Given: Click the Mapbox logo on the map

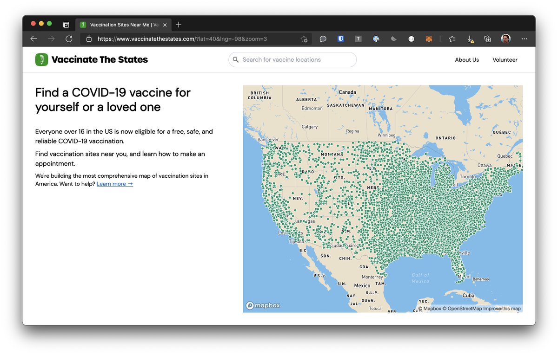Looking at the screenshot, I should point(263,305).
